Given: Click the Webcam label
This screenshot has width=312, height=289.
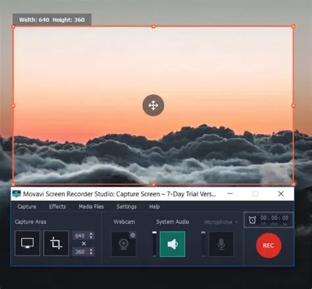Looking at the screenshot, I should (124, 222).
